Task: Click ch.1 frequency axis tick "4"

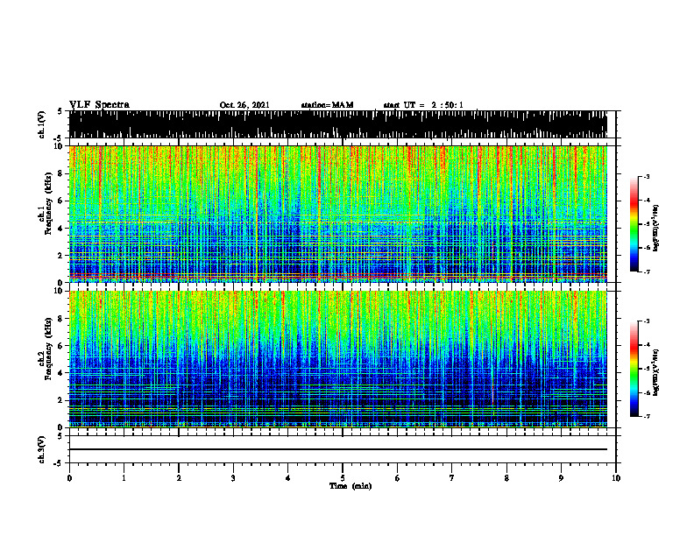Action: point(61,228)
